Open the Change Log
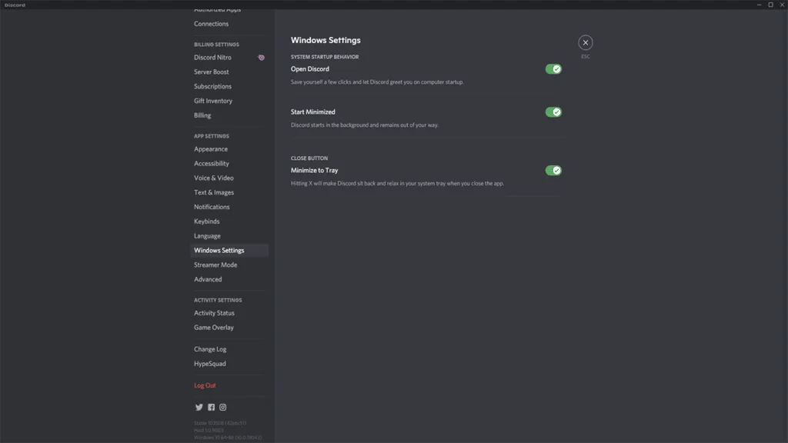788x443 pixels. click(x=210, y=349)
